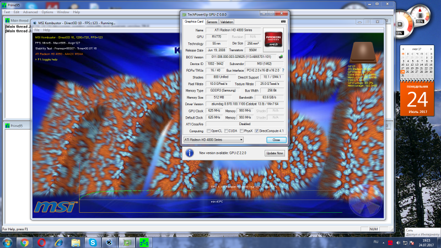The height and width of the screenshot is (248, 441).
Task: Click the BIOS Version field
Action: click(x=241, y=57)
